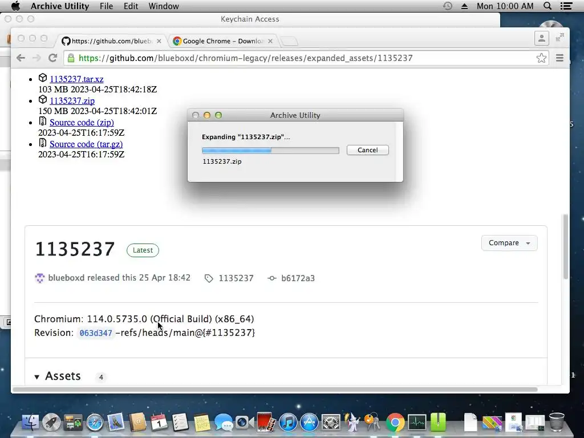The width and height of the screenshot is (584, 438).
Task: Click the 1135237 release heading
Action: point(75,249)
